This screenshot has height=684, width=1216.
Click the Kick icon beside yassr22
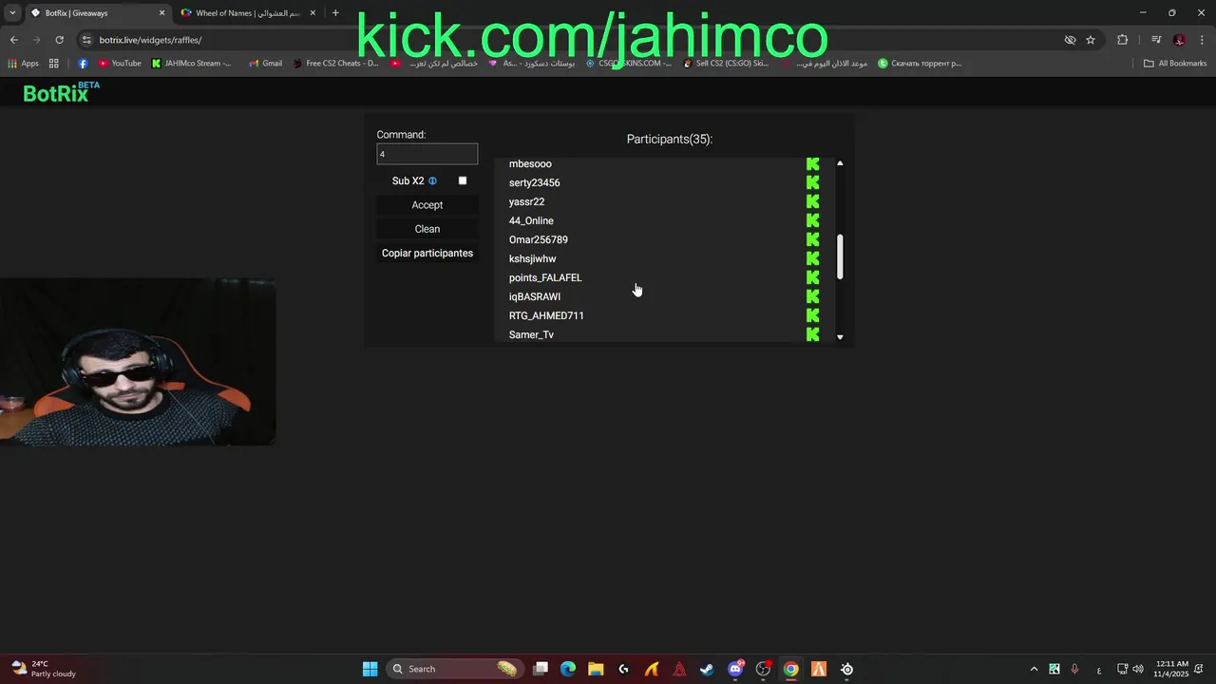coord(812,201)
